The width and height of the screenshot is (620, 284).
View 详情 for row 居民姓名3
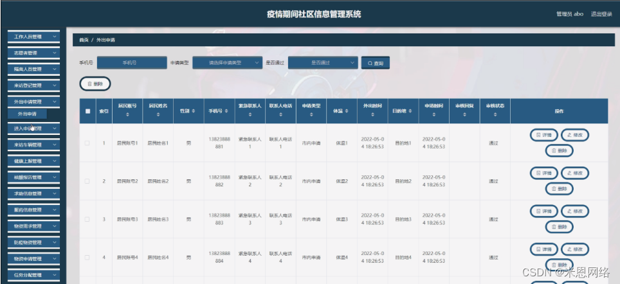(543, 211)
